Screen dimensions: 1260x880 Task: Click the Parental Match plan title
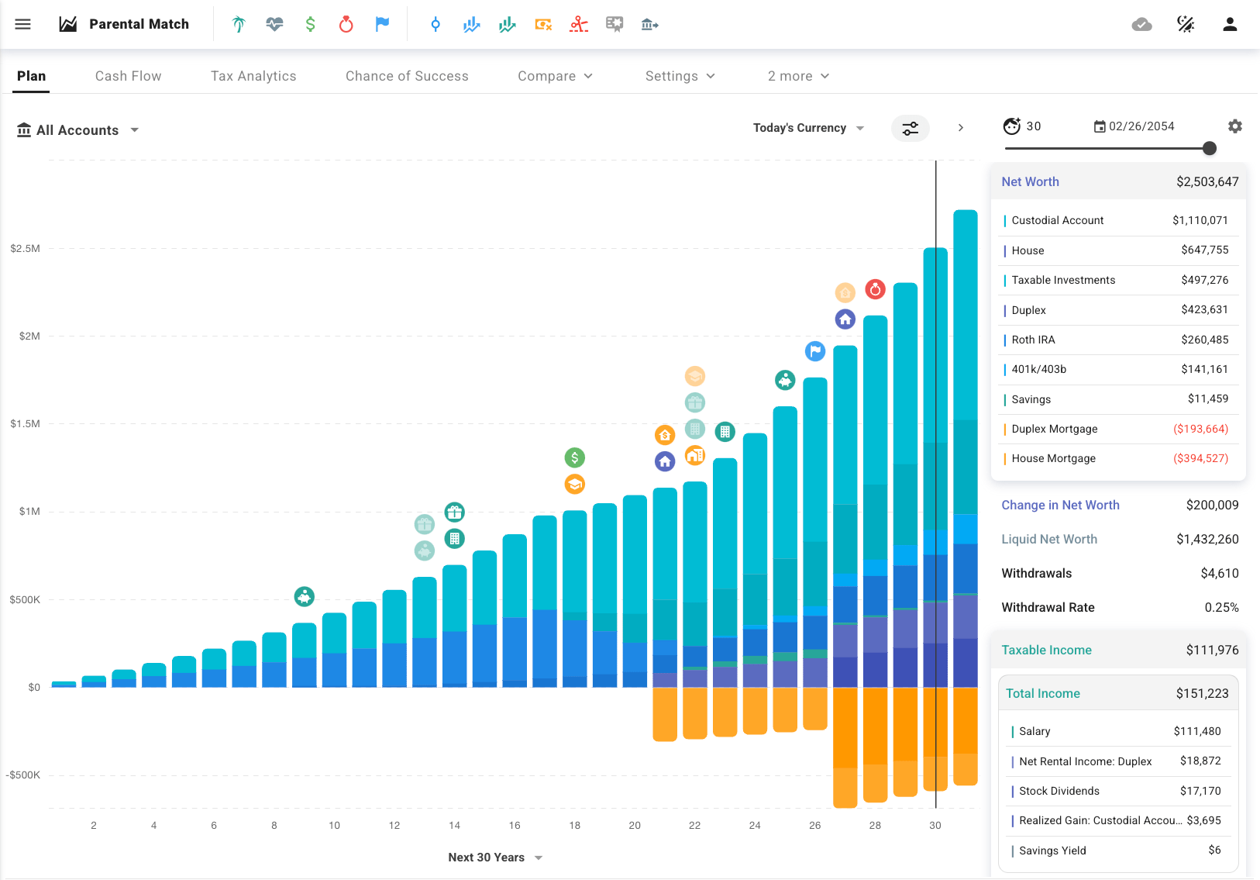139,24
